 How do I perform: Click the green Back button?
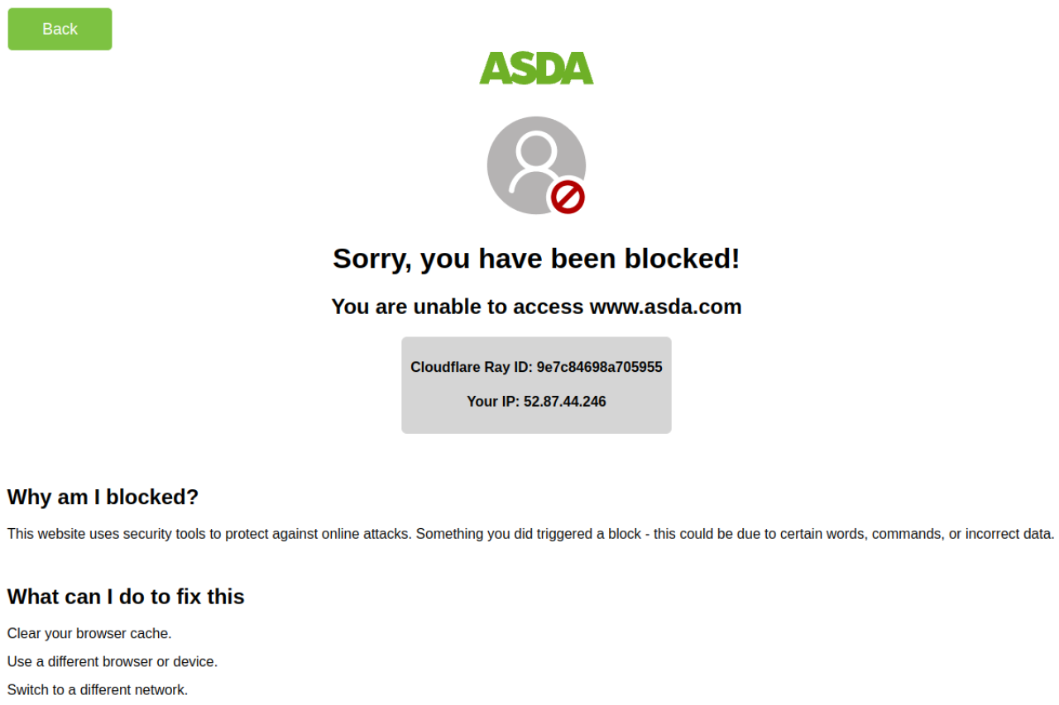tap(60, 29)
